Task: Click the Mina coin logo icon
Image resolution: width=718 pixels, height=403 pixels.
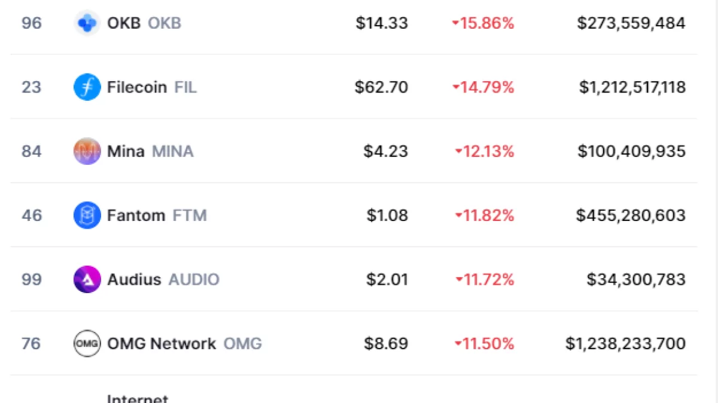Action: (x=87, y=151)
